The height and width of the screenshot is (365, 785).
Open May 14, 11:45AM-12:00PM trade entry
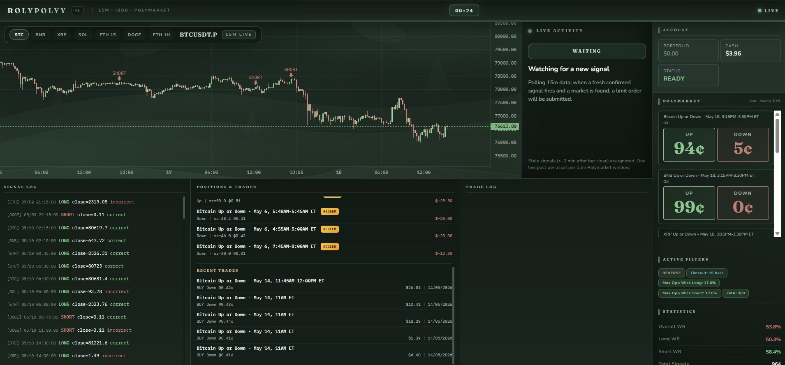click(324, 284)
